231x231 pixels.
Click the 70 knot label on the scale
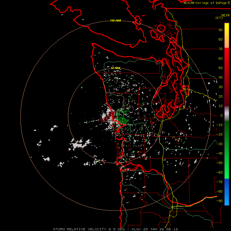pos(220,49)
